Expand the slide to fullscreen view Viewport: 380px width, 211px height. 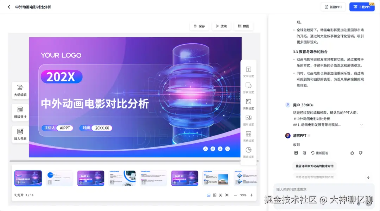pos(227,195)
